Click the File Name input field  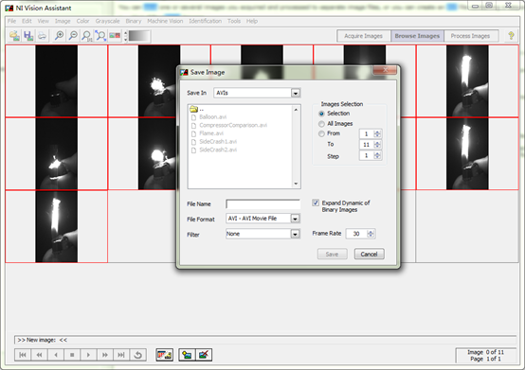(262, 203)
